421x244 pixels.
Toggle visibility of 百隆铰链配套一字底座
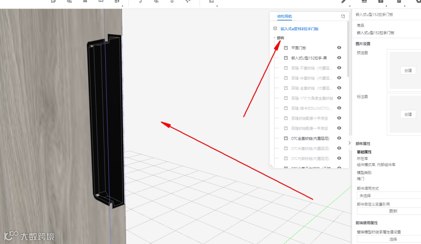[339, 128]
